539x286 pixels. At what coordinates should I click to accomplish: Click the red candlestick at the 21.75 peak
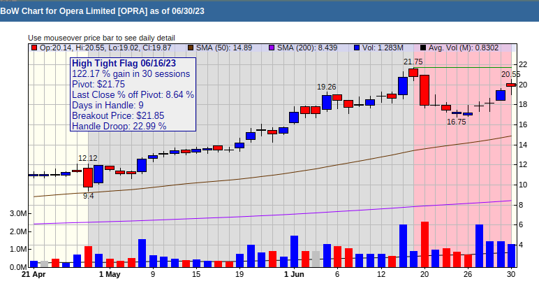click(413, 73)
